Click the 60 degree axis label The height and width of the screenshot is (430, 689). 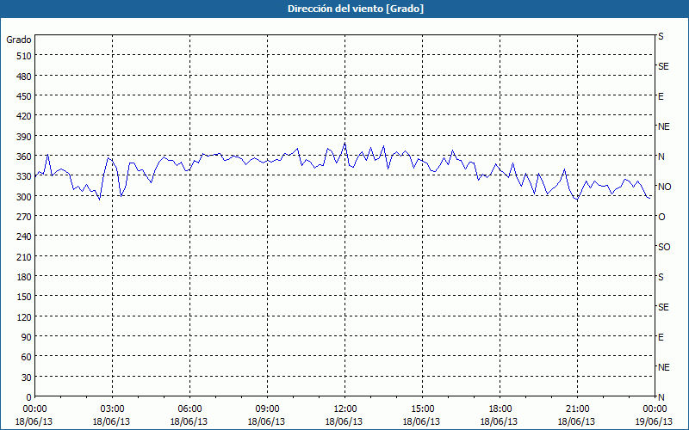pos(27,357)
